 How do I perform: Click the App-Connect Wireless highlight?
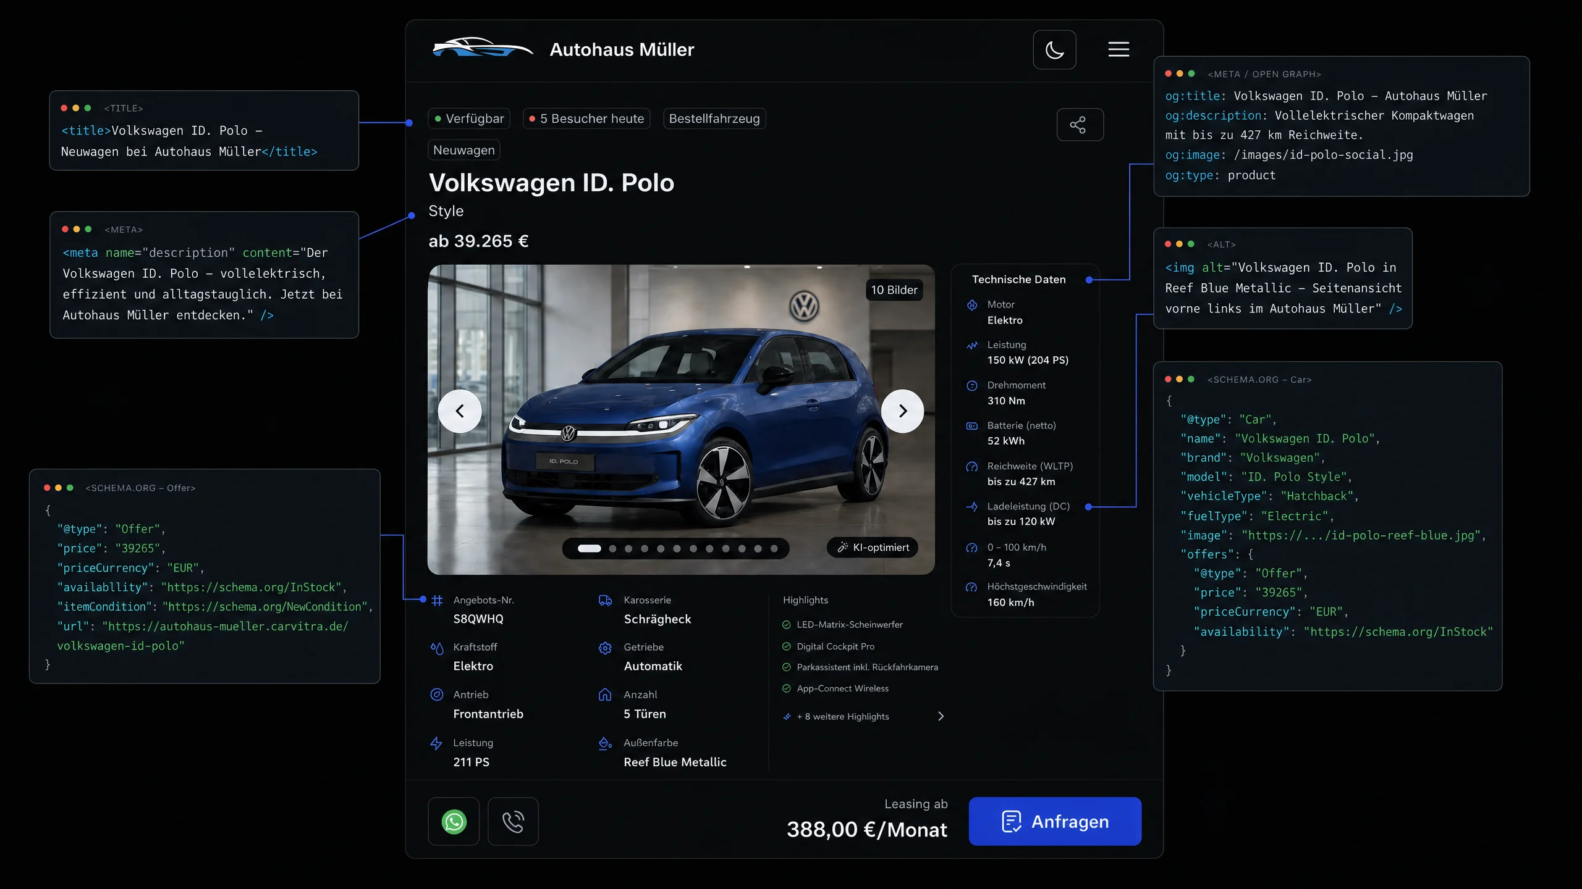pos(843,688)
